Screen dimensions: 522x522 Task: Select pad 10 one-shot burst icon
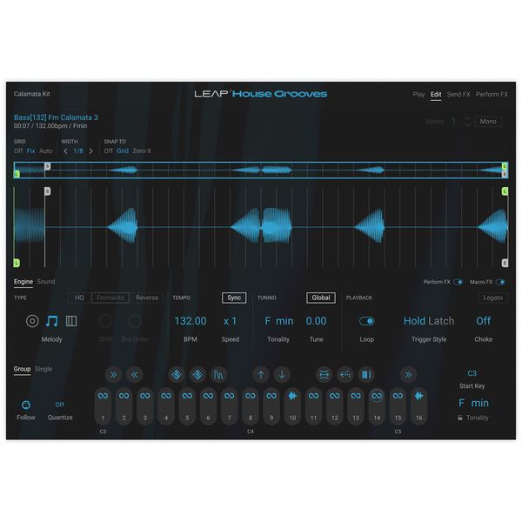pyautogui.click(x=292, y=396)
